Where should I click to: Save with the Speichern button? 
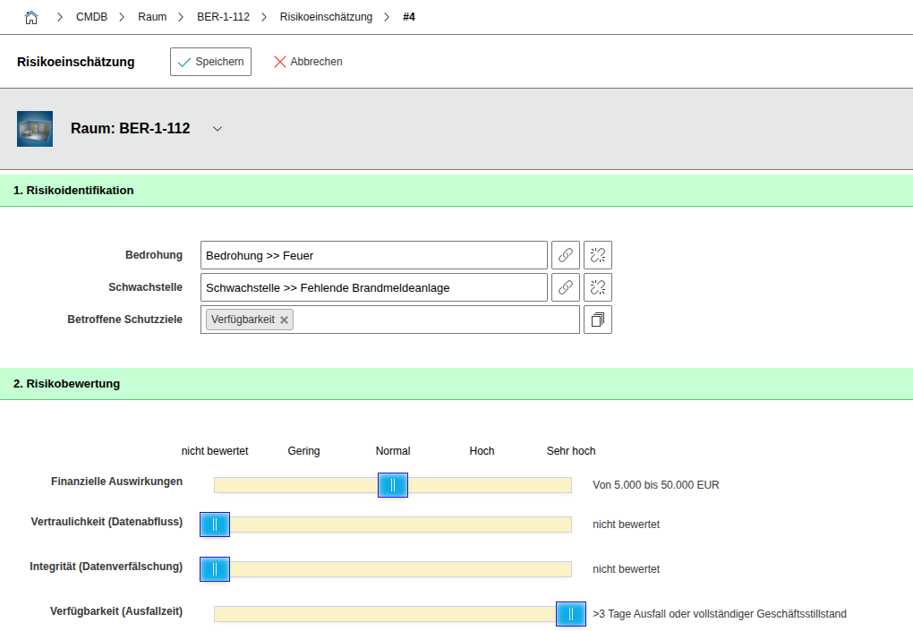[210, 62]
